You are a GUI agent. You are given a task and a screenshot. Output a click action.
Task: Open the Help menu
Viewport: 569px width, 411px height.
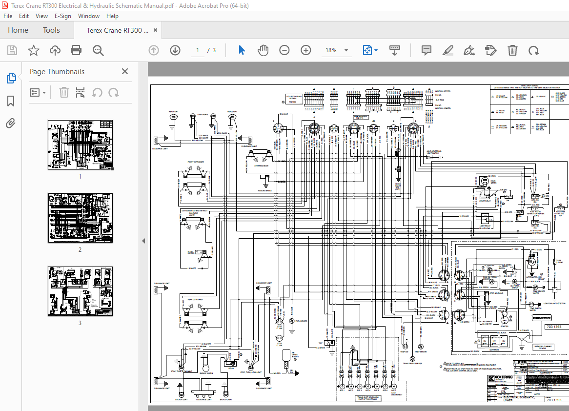[112, 16]
